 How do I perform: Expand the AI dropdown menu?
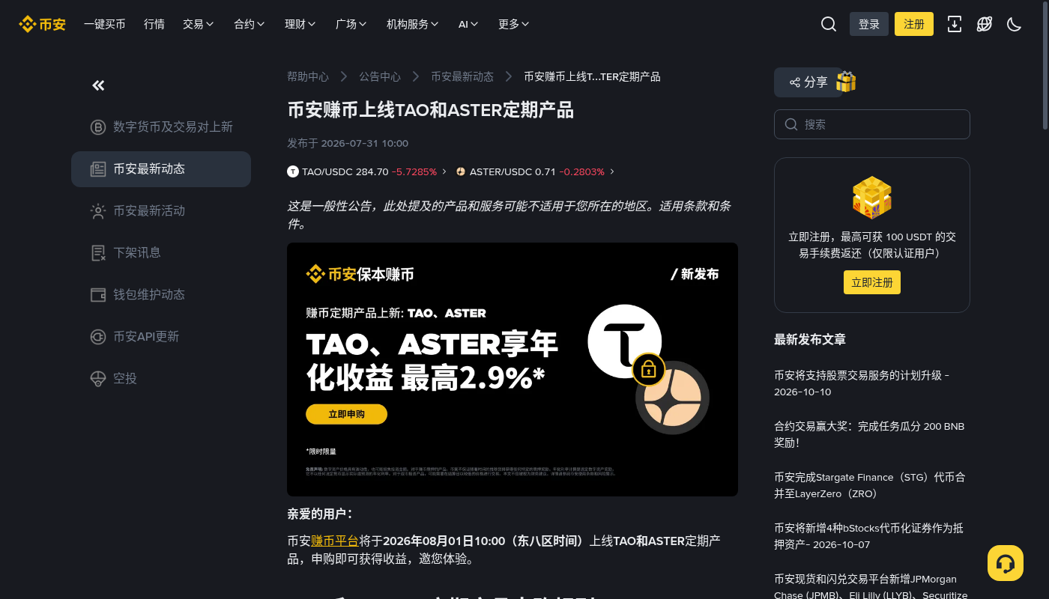[469, 24]
